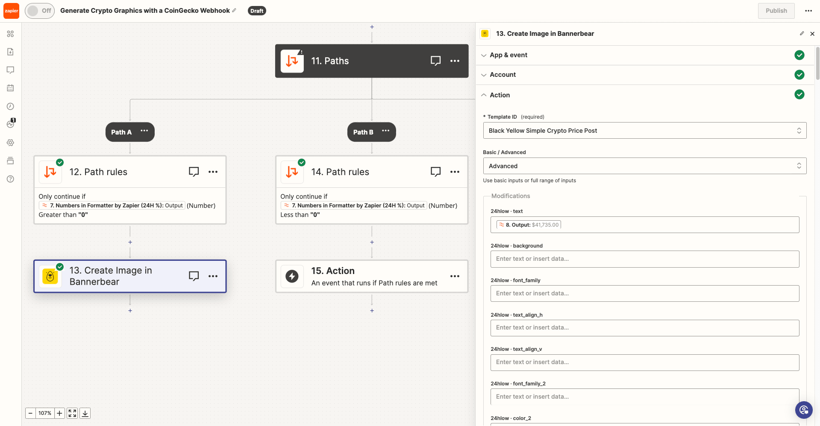Select the notes/comment icon on step 11. Paths
Viewport: 820px width, 426px height.
(435, 61)
